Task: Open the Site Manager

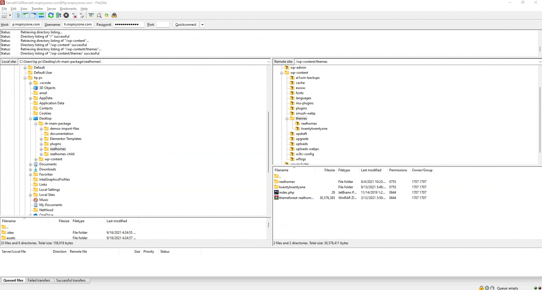Action: tap(4, 15)
